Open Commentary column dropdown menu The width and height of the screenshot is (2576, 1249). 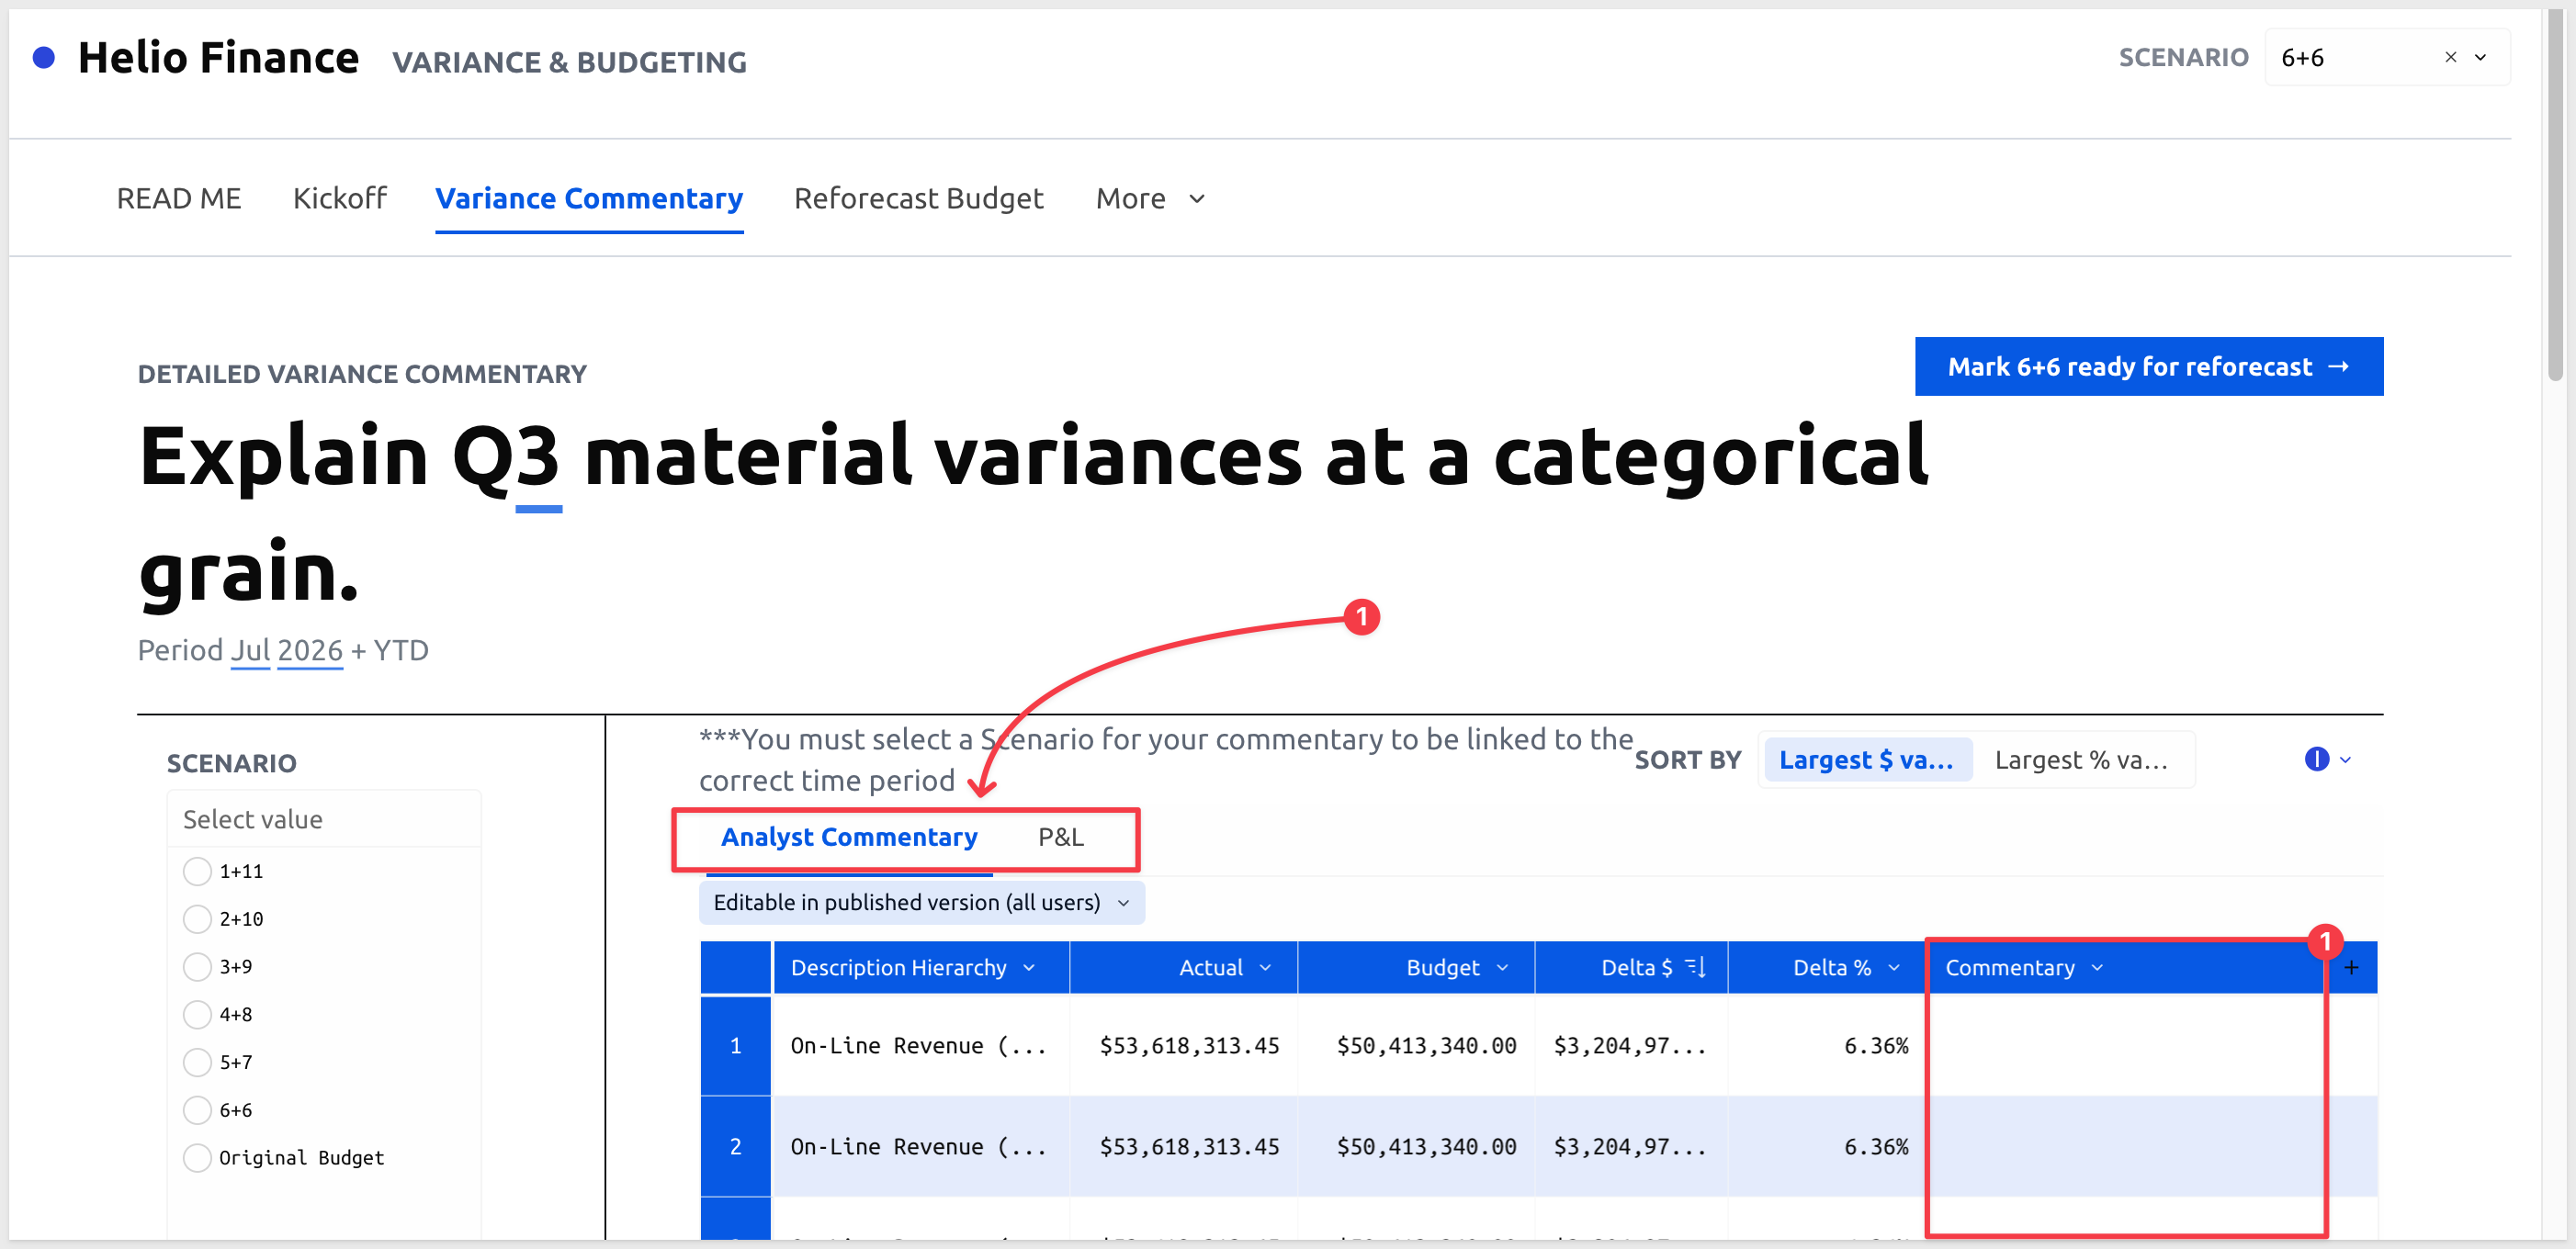(2097, 968)
